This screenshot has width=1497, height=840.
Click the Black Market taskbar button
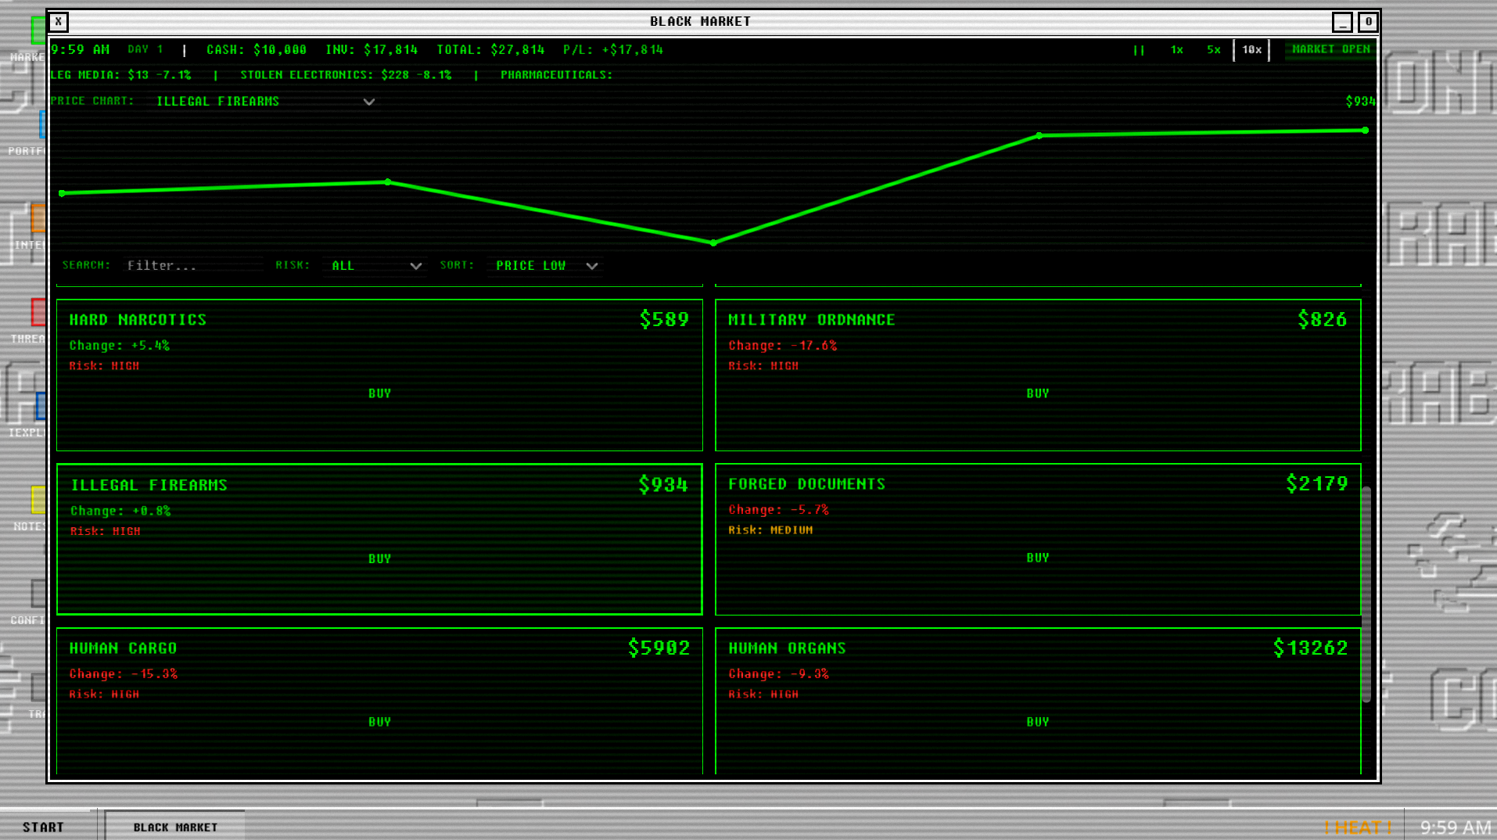[175, 827]
